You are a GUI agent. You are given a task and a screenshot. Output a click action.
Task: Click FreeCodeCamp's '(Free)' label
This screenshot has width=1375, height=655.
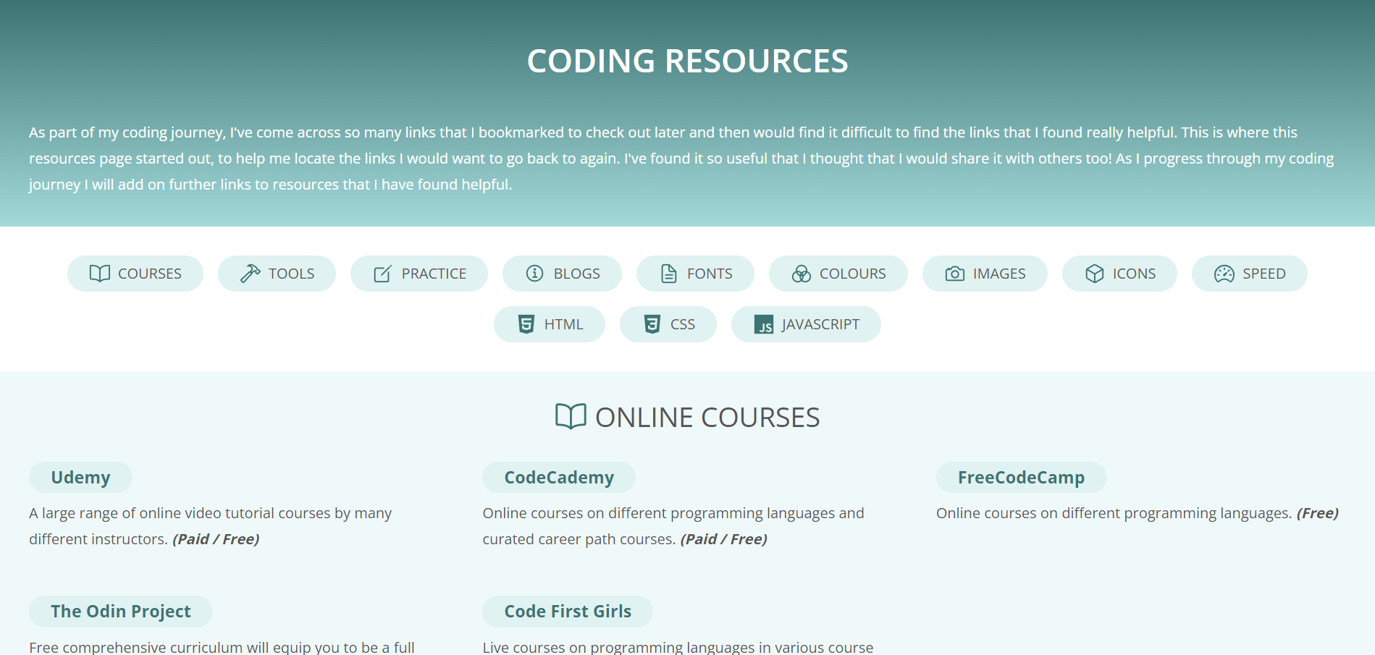click(x=1317, y=513)
